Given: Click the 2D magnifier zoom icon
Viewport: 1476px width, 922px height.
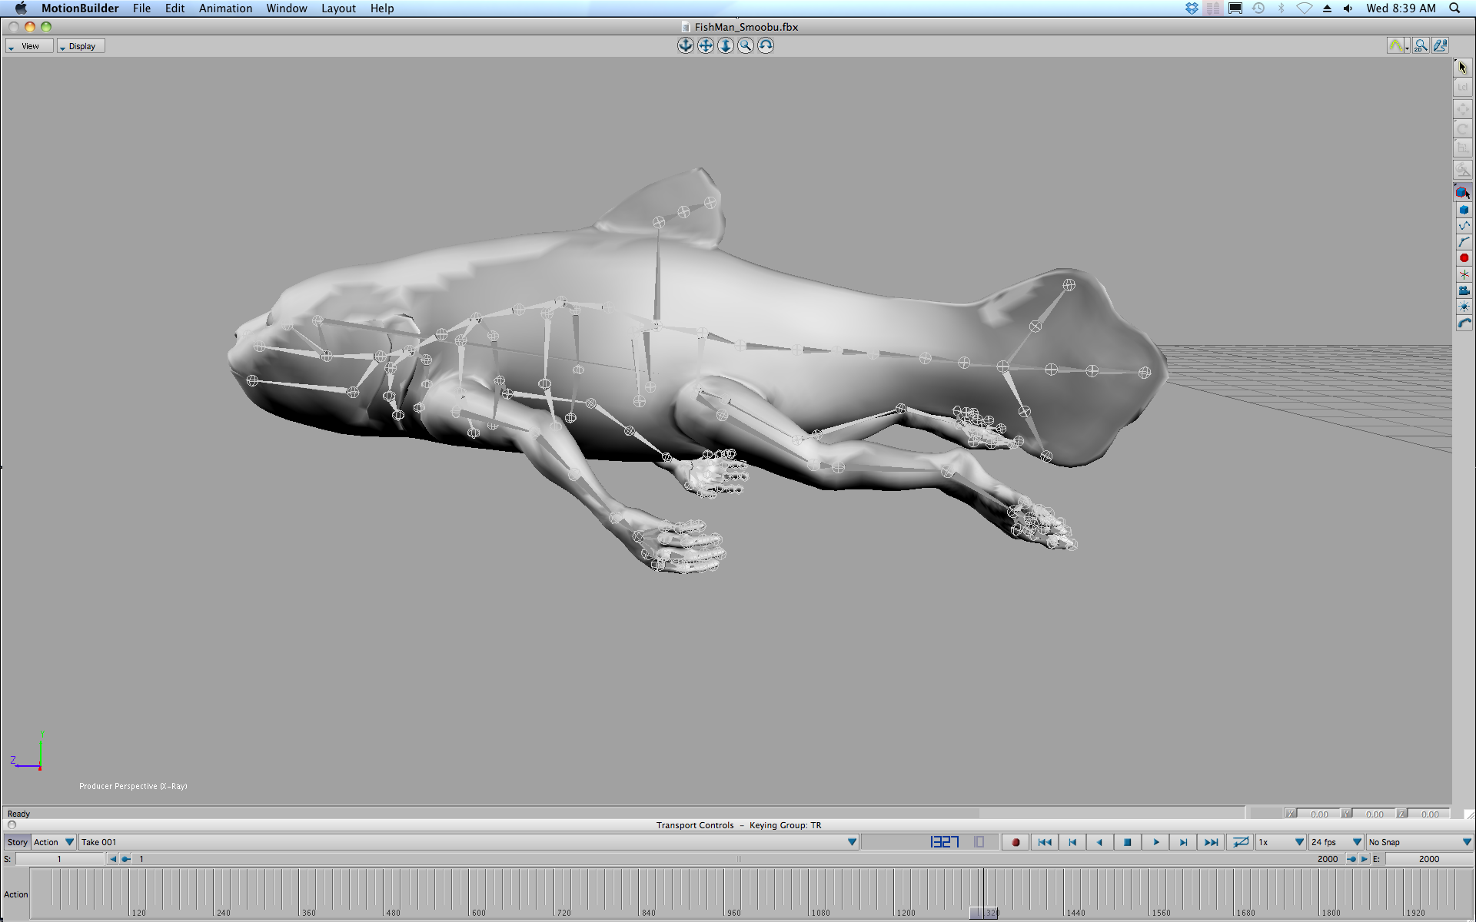Looking at the screenshot, I should pos(1421,46).
